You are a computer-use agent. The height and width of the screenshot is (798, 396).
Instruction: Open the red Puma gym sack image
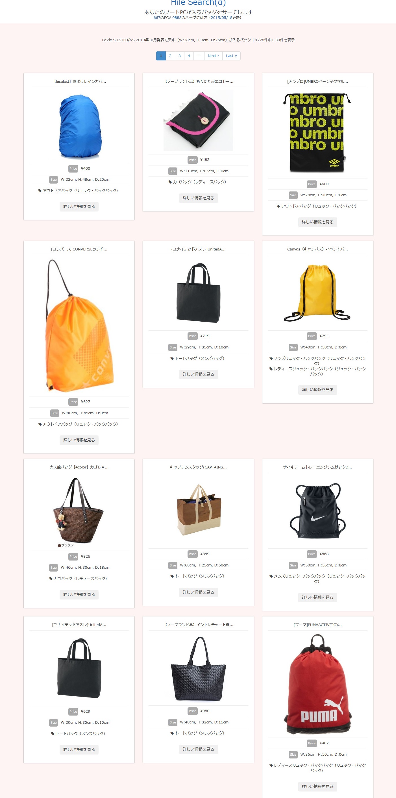click(x=317, y=684)
